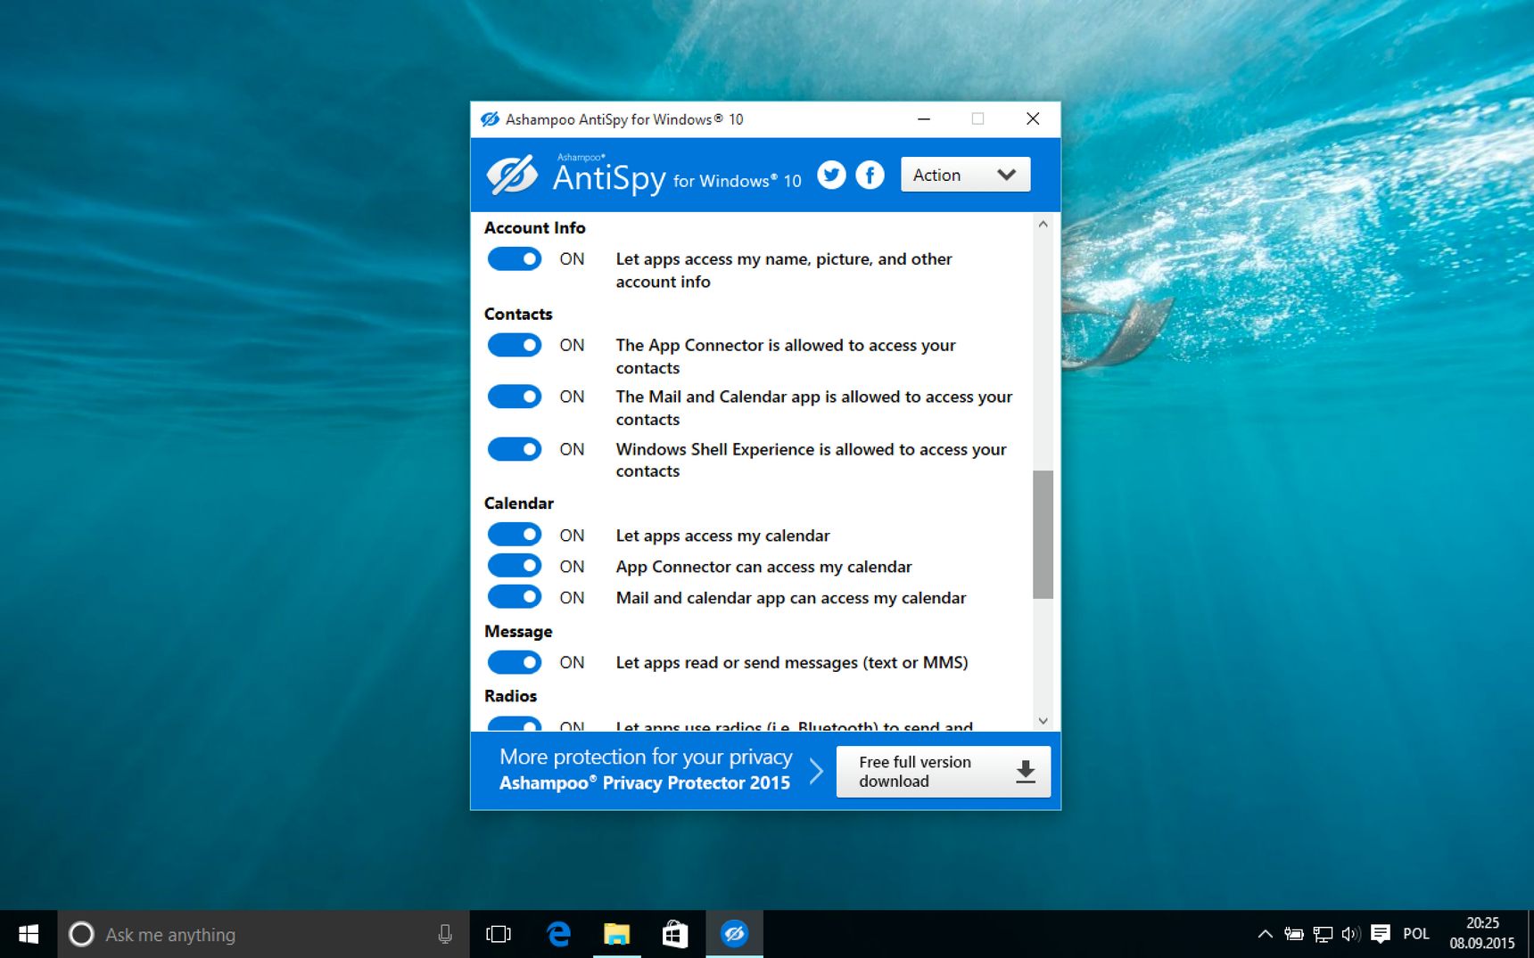Click the Ask me anything search box
Screen dimensions: 1534x958
264,934
